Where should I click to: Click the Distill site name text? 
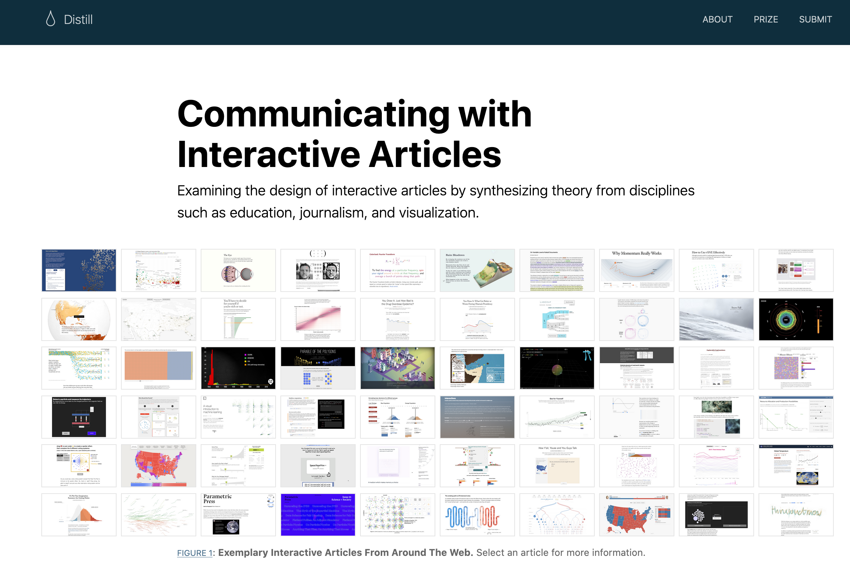(x=78, y=20)
